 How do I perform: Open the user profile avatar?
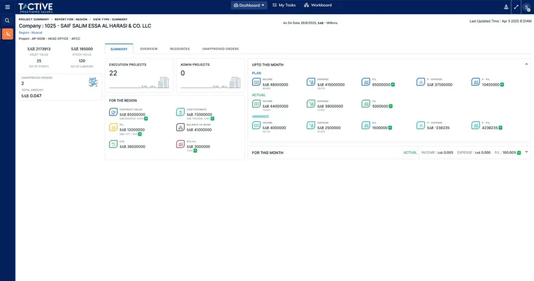[527, 7]
